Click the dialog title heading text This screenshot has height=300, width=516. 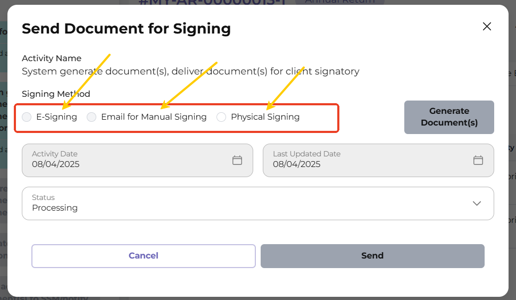126,29
